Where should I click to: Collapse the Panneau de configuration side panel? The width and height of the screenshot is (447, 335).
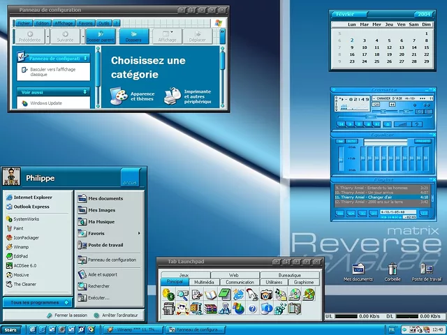86,57
